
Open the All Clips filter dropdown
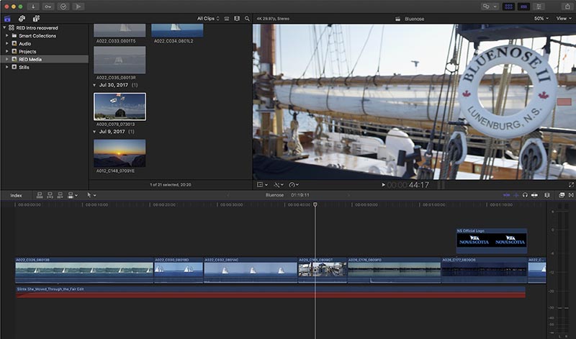(x=208, y=19)
